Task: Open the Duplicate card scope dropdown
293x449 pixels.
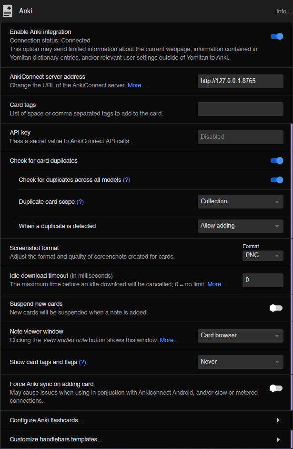Action: (x=241, y=201)
